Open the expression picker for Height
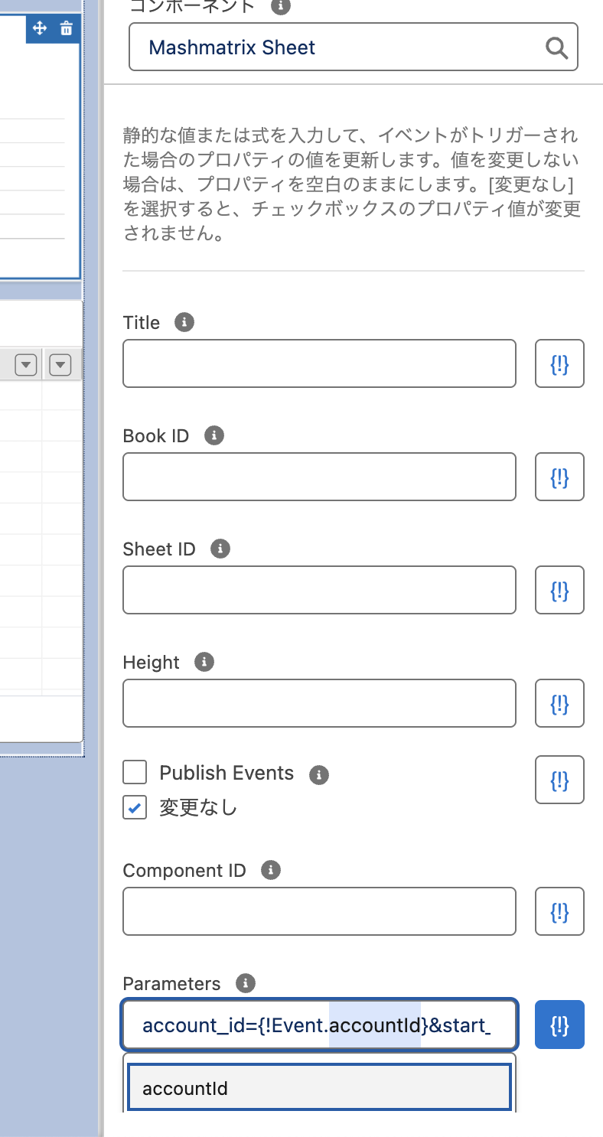The height and width of the screenshot is (1137, 603). [x=559, y=703]
